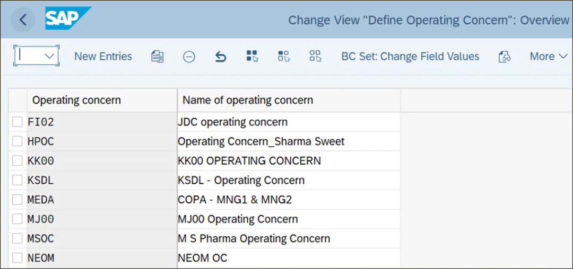Check the box next to NEOM
This screenshot has width=573, height=269.
click(18, 258)
